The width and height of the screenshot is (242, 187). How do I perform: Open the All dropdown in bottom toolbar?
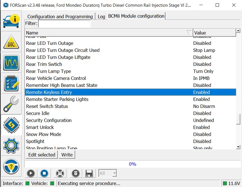pyautogui.click(x=108, y=173)
